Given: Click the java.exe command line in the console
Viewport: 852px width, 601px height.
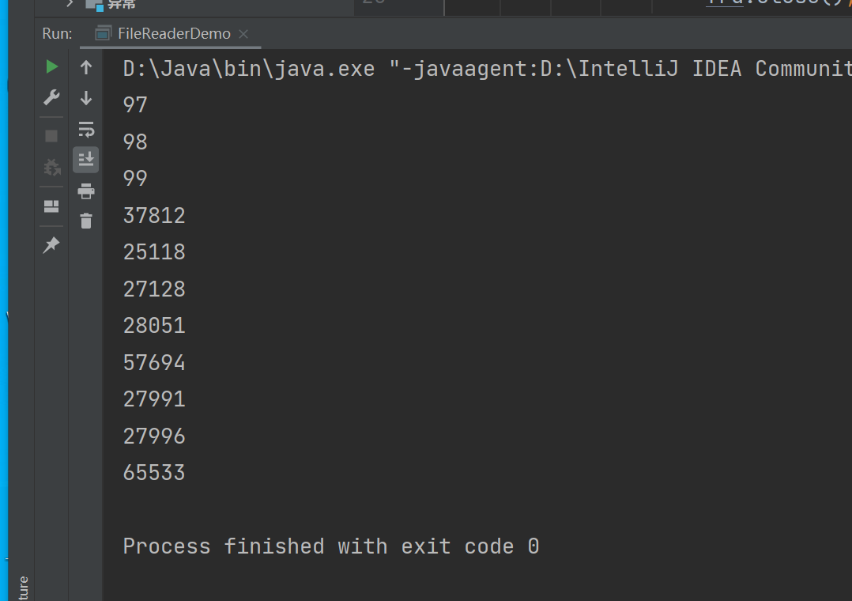Looking at the screenshot, I should (487, 69).
